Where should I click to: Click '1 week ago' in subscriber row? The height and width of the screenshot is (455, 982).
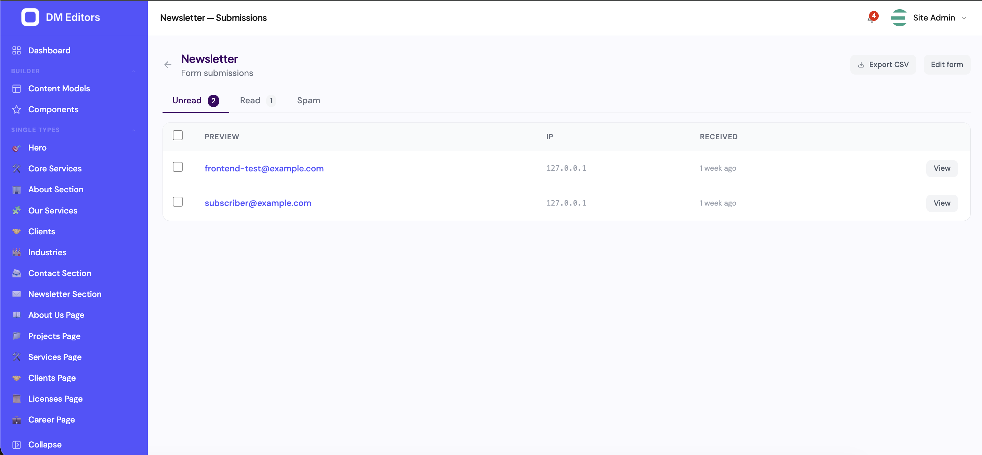(x=718, y=203)
